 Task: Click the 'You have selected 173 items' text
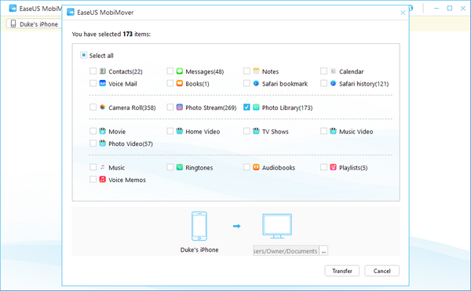(x=111, y=35)
